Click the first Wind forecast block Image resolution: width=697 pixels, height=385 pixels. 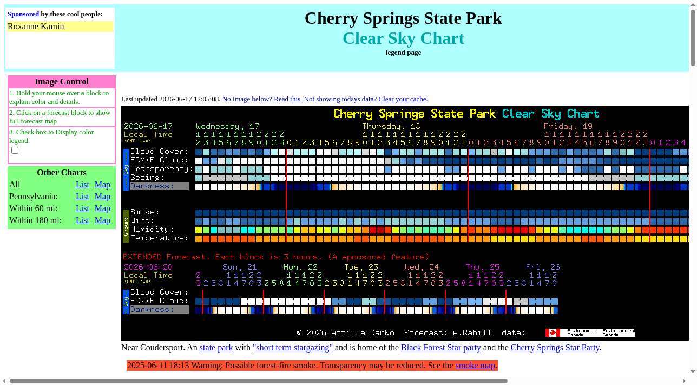click(x=199, y=221)
